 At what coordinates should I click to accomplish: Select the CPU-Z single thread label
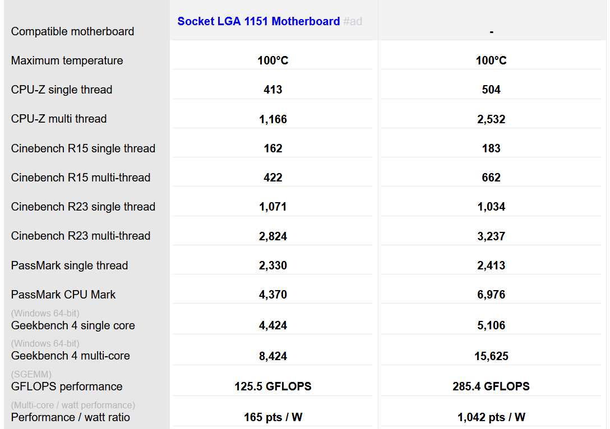click(62, 90)
